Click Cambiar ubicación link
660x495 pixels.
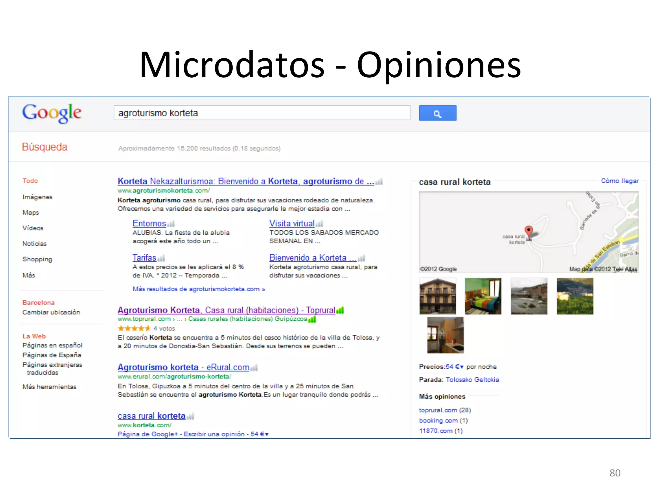(51, 312)
